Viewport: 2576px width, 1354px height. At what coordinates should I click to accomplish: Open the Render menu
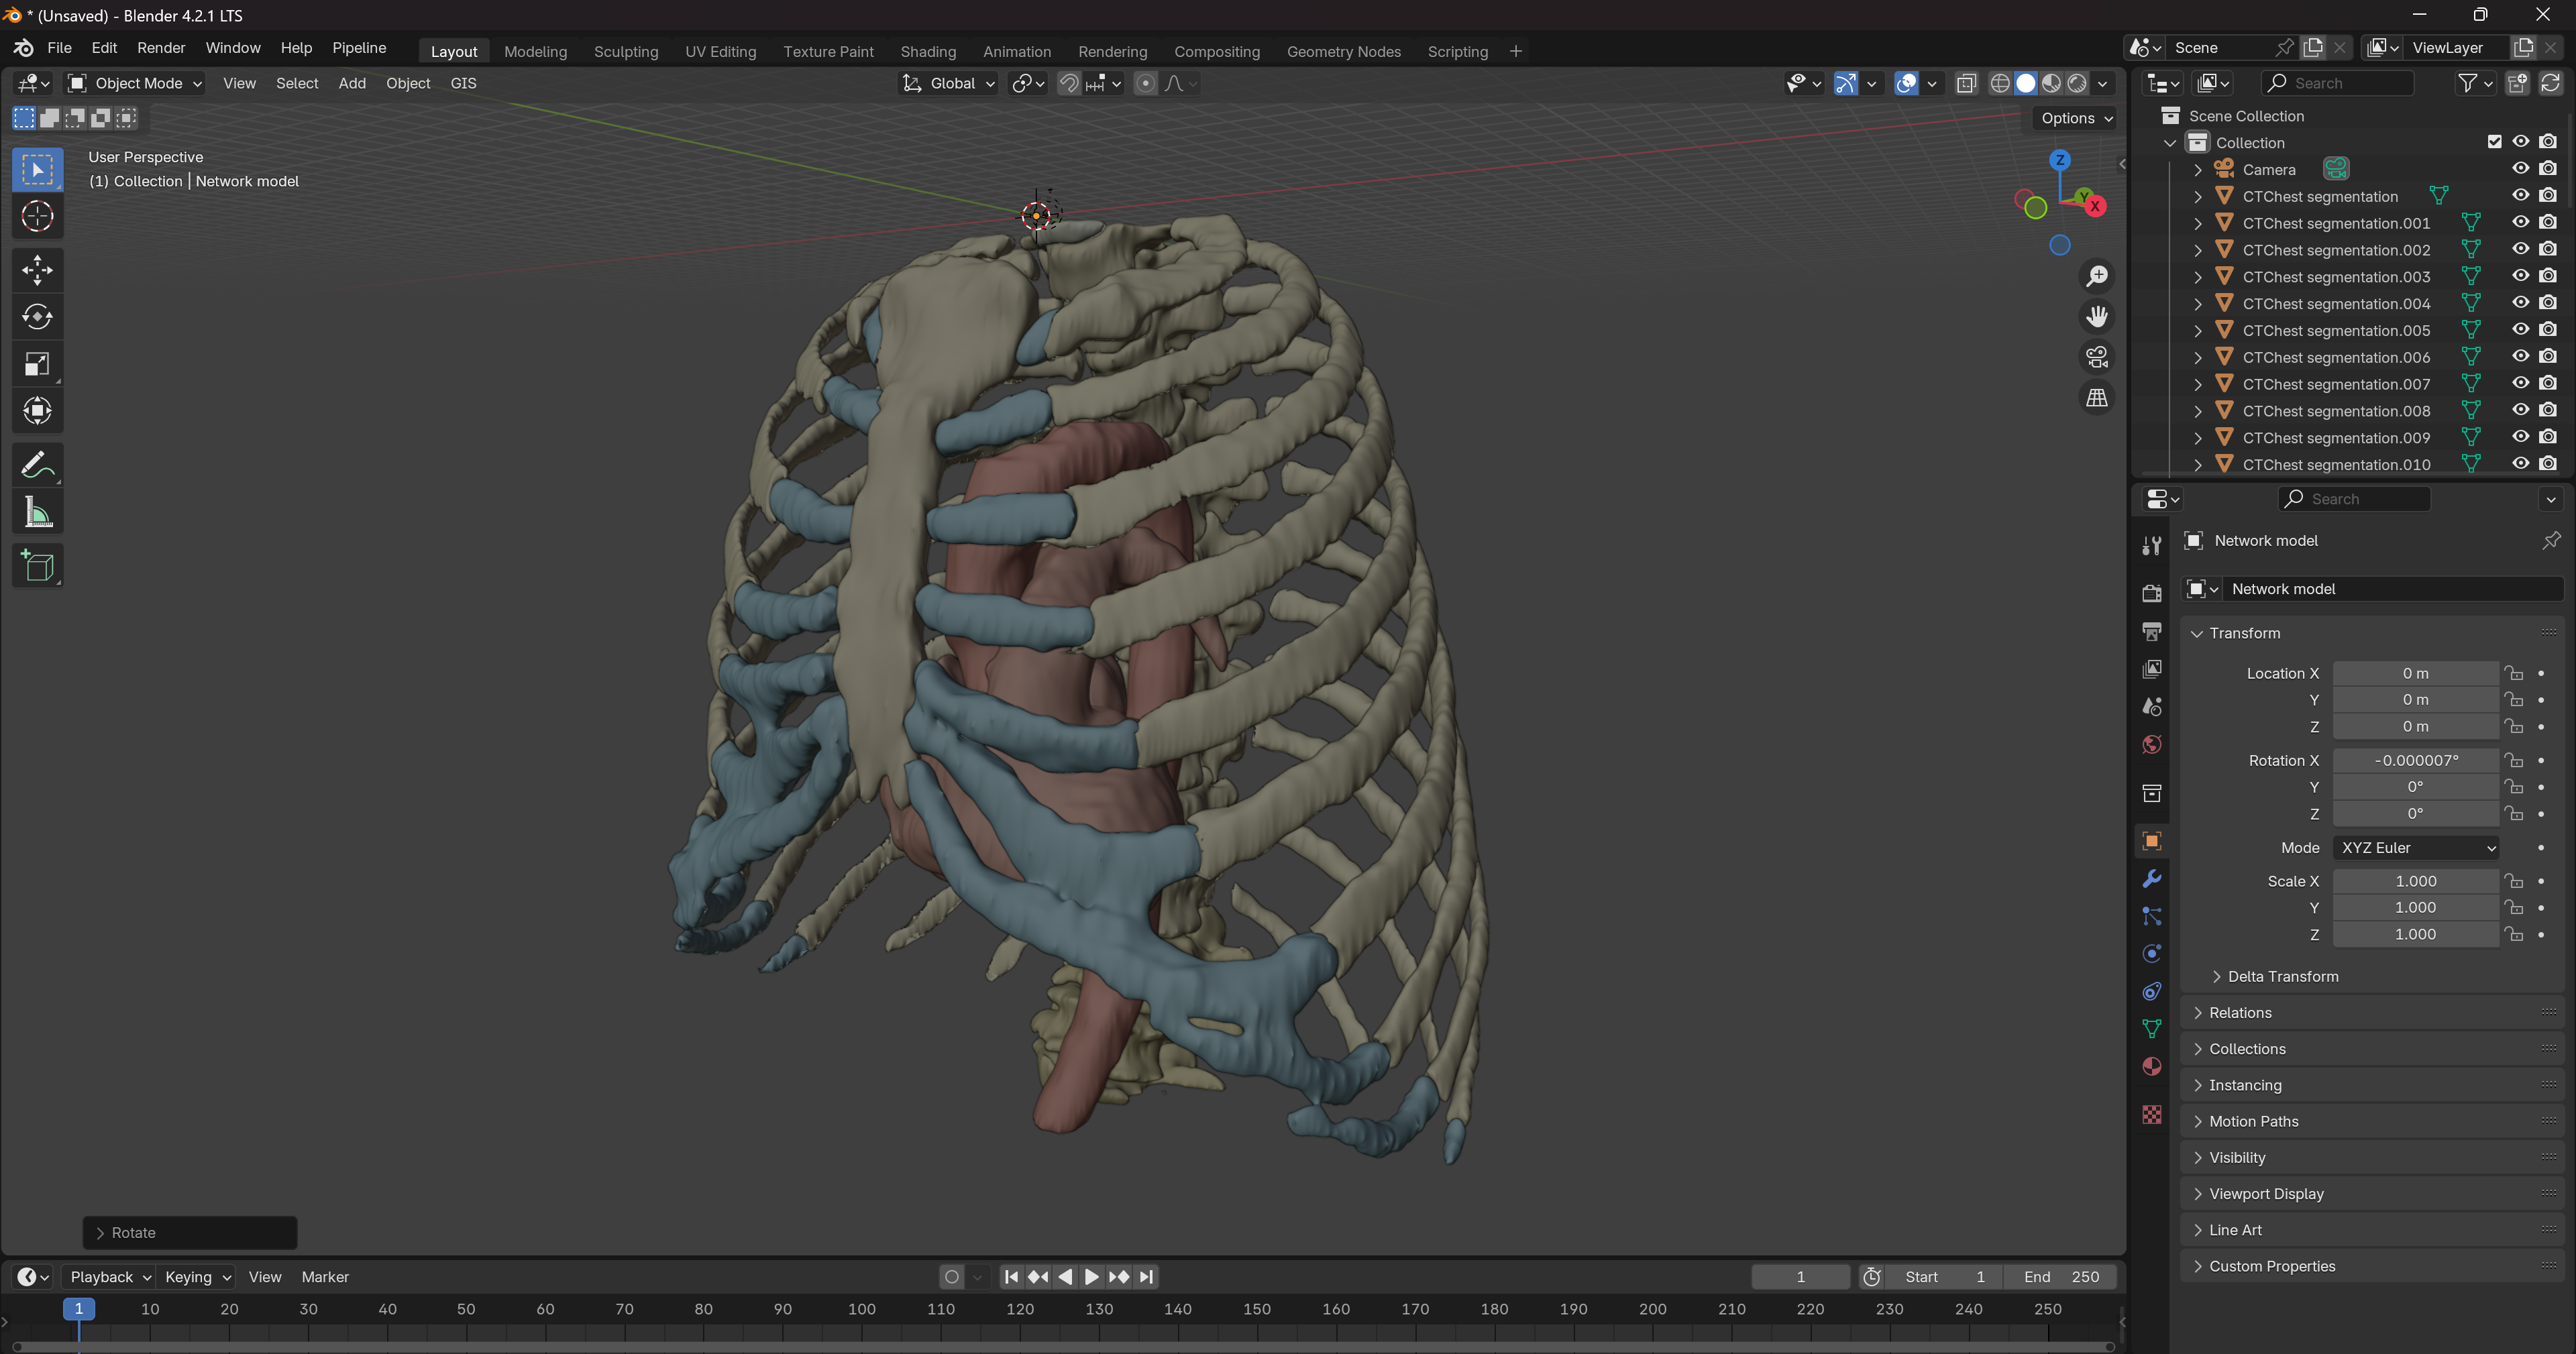[161, 48]
